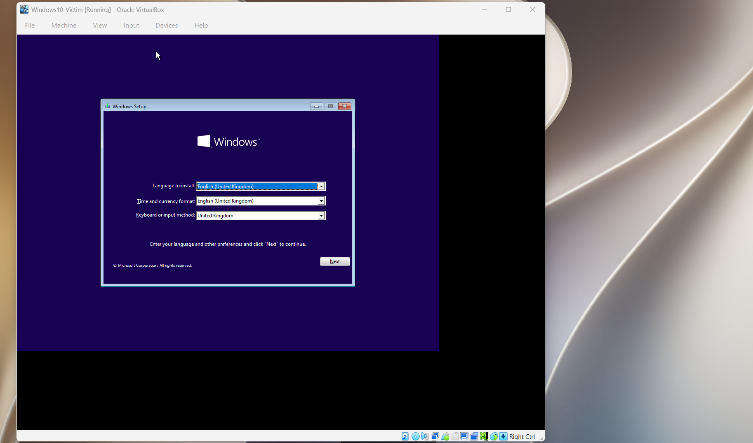Click the Next button in Windows Setup
Screen dimensions: 753x443
(335, 261)
